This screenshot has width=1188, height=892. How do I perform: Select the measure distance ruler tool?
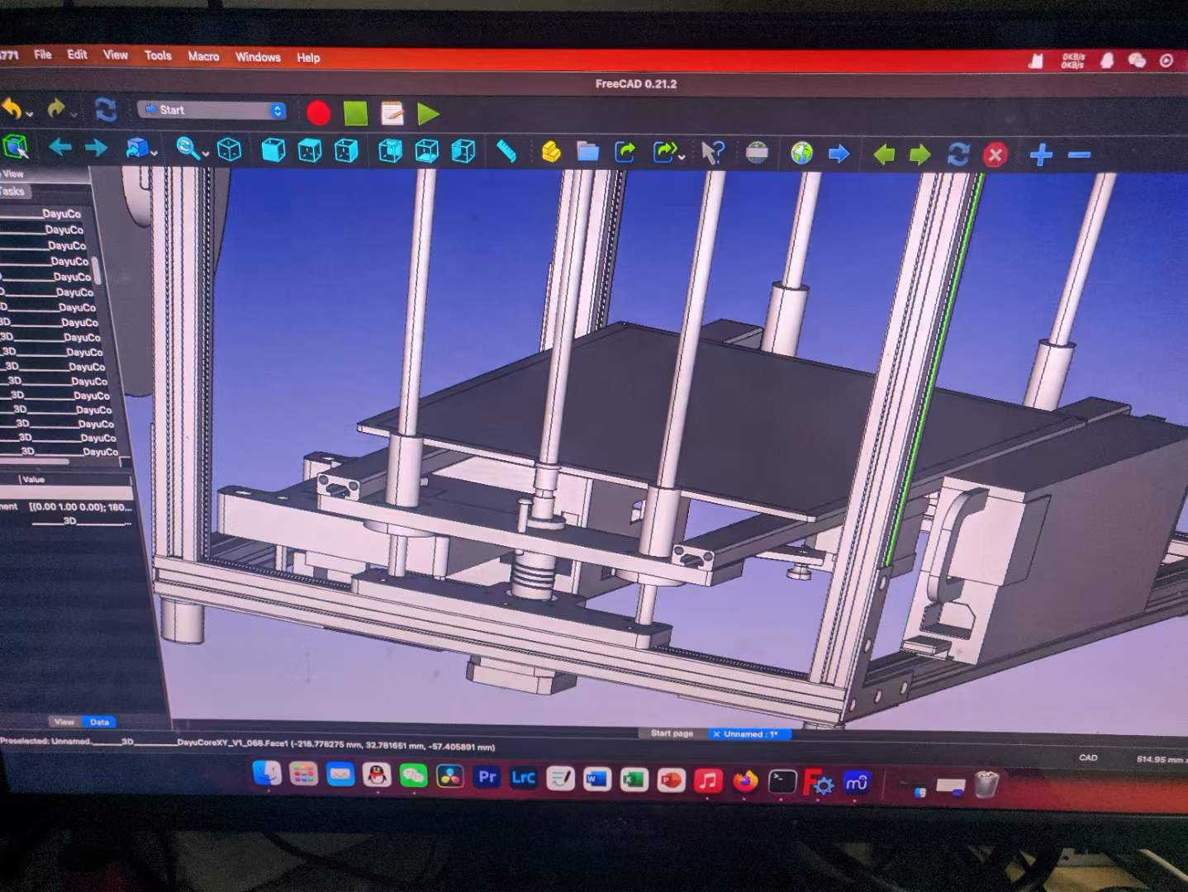tap(506, 151)
